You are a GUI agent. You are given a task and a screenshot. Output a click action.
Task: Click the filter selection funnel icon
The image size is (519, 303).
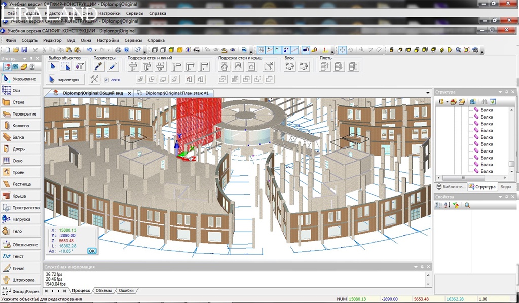[x=79, y=66]
